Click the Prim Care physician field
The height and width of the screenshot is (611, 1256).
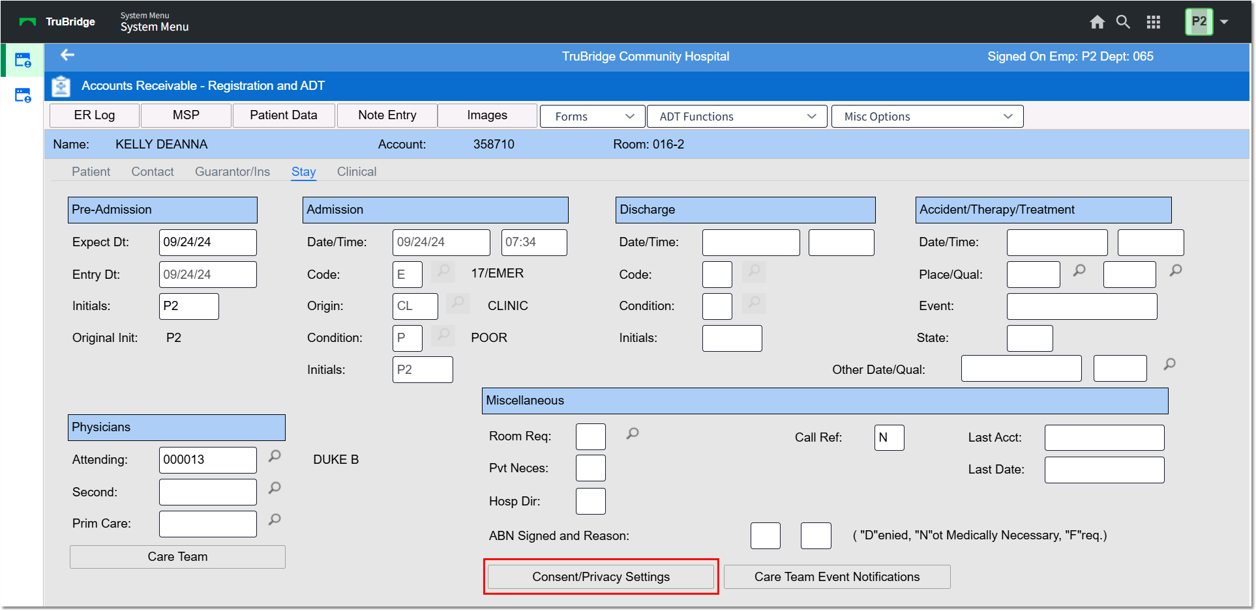point(207,524)
